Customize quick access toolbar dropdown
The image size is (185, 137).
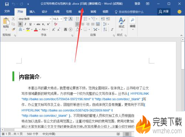click(x=28, y=4)
